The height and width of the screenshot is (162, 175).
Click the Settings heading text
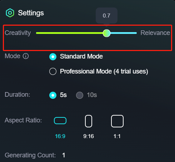tap(31, 13)
